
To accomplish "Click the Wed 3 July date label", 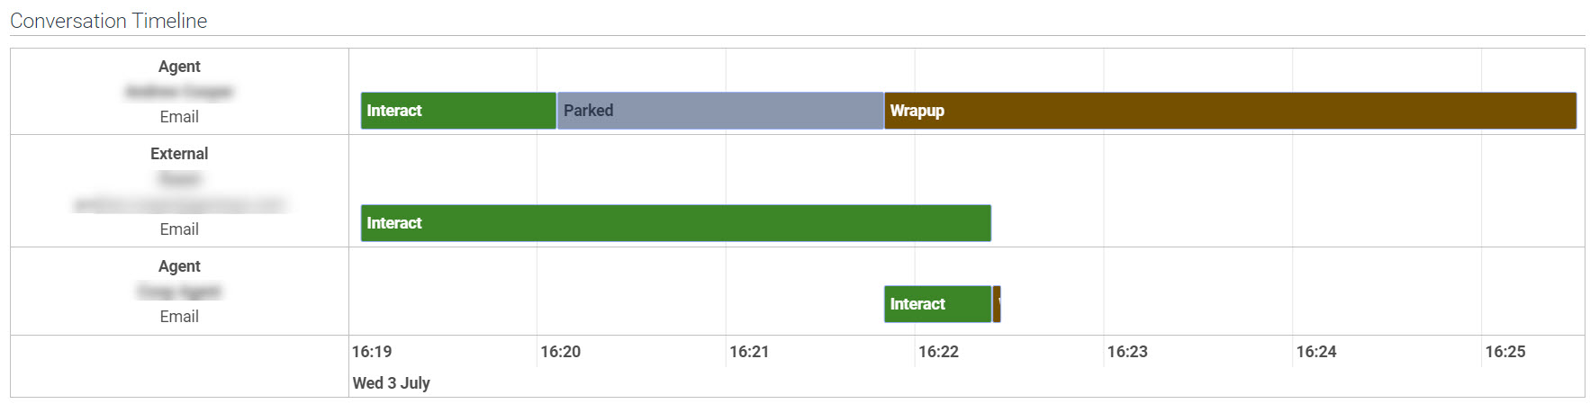I will point(392,383).
